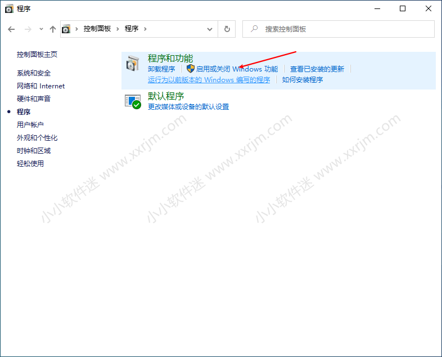This screenshot has height=357, width=442.
Task: Open 更改媒体或设备的默认设置
Action: click(188, 106)
